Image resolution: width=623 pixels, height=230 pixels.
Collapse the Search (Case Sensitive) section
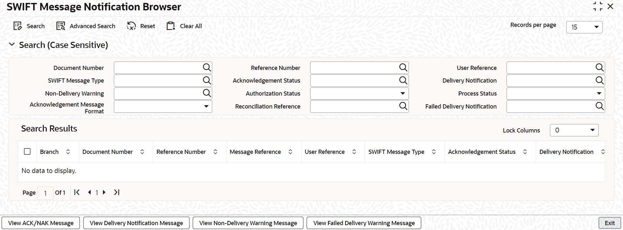tap(12, 45)
